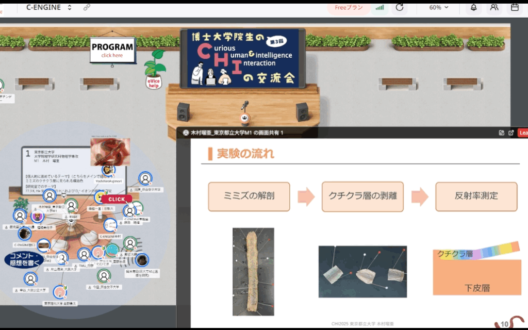Screen dimensions: 528x330
Task: Click コメント・感想を書く button
Action: point(24,260)
